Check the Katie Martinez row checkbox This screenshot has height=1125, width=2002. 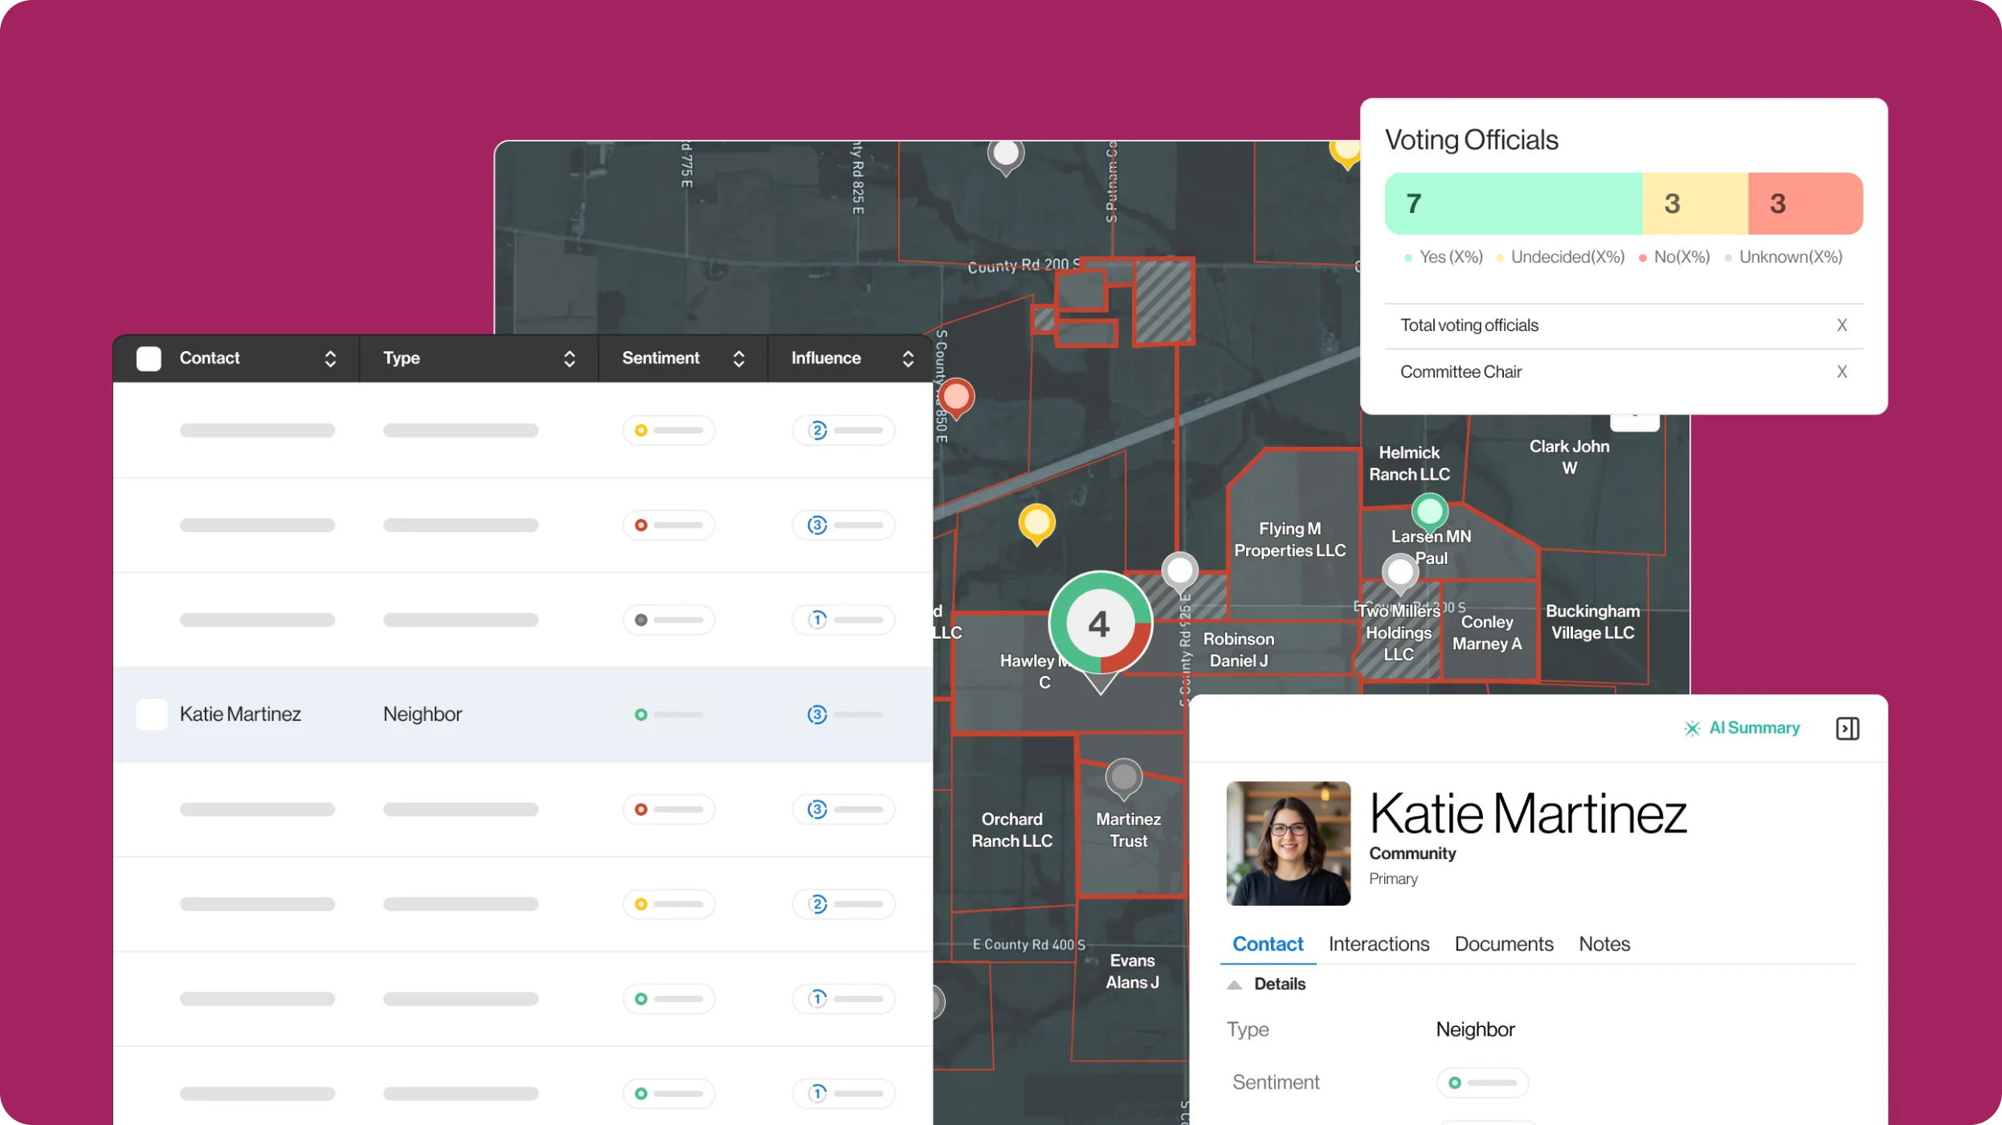coord(152,714)
